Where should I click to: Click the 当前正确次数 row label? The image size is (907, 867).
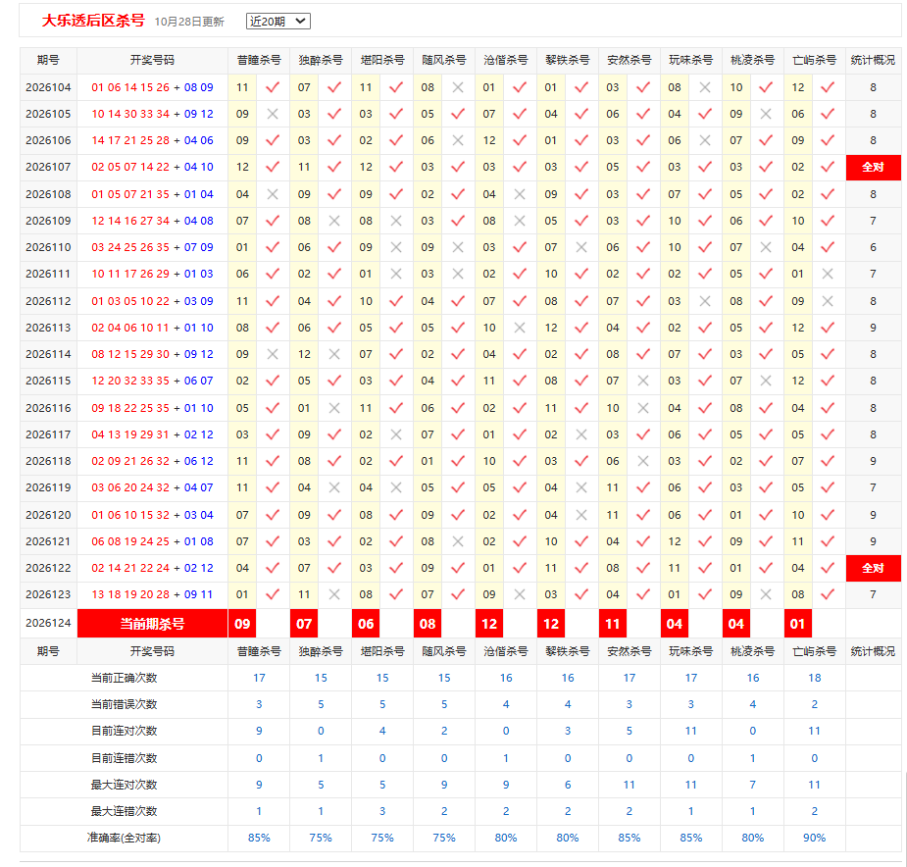click(x=124, y=678)
